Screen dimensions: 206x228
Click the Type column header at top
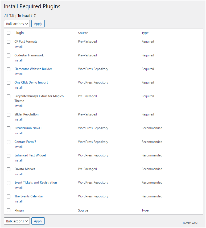tap(145, 33)
